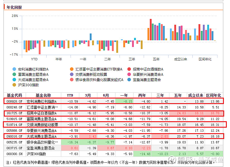Click fund name 宏利消费红利指数A in table

pos(41,101)
